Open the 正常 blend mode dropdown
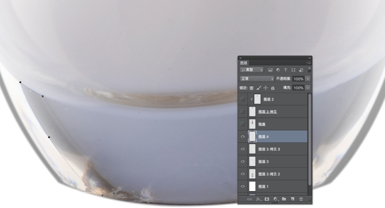Viewport: 385px width, 208px height. [257, 79]
